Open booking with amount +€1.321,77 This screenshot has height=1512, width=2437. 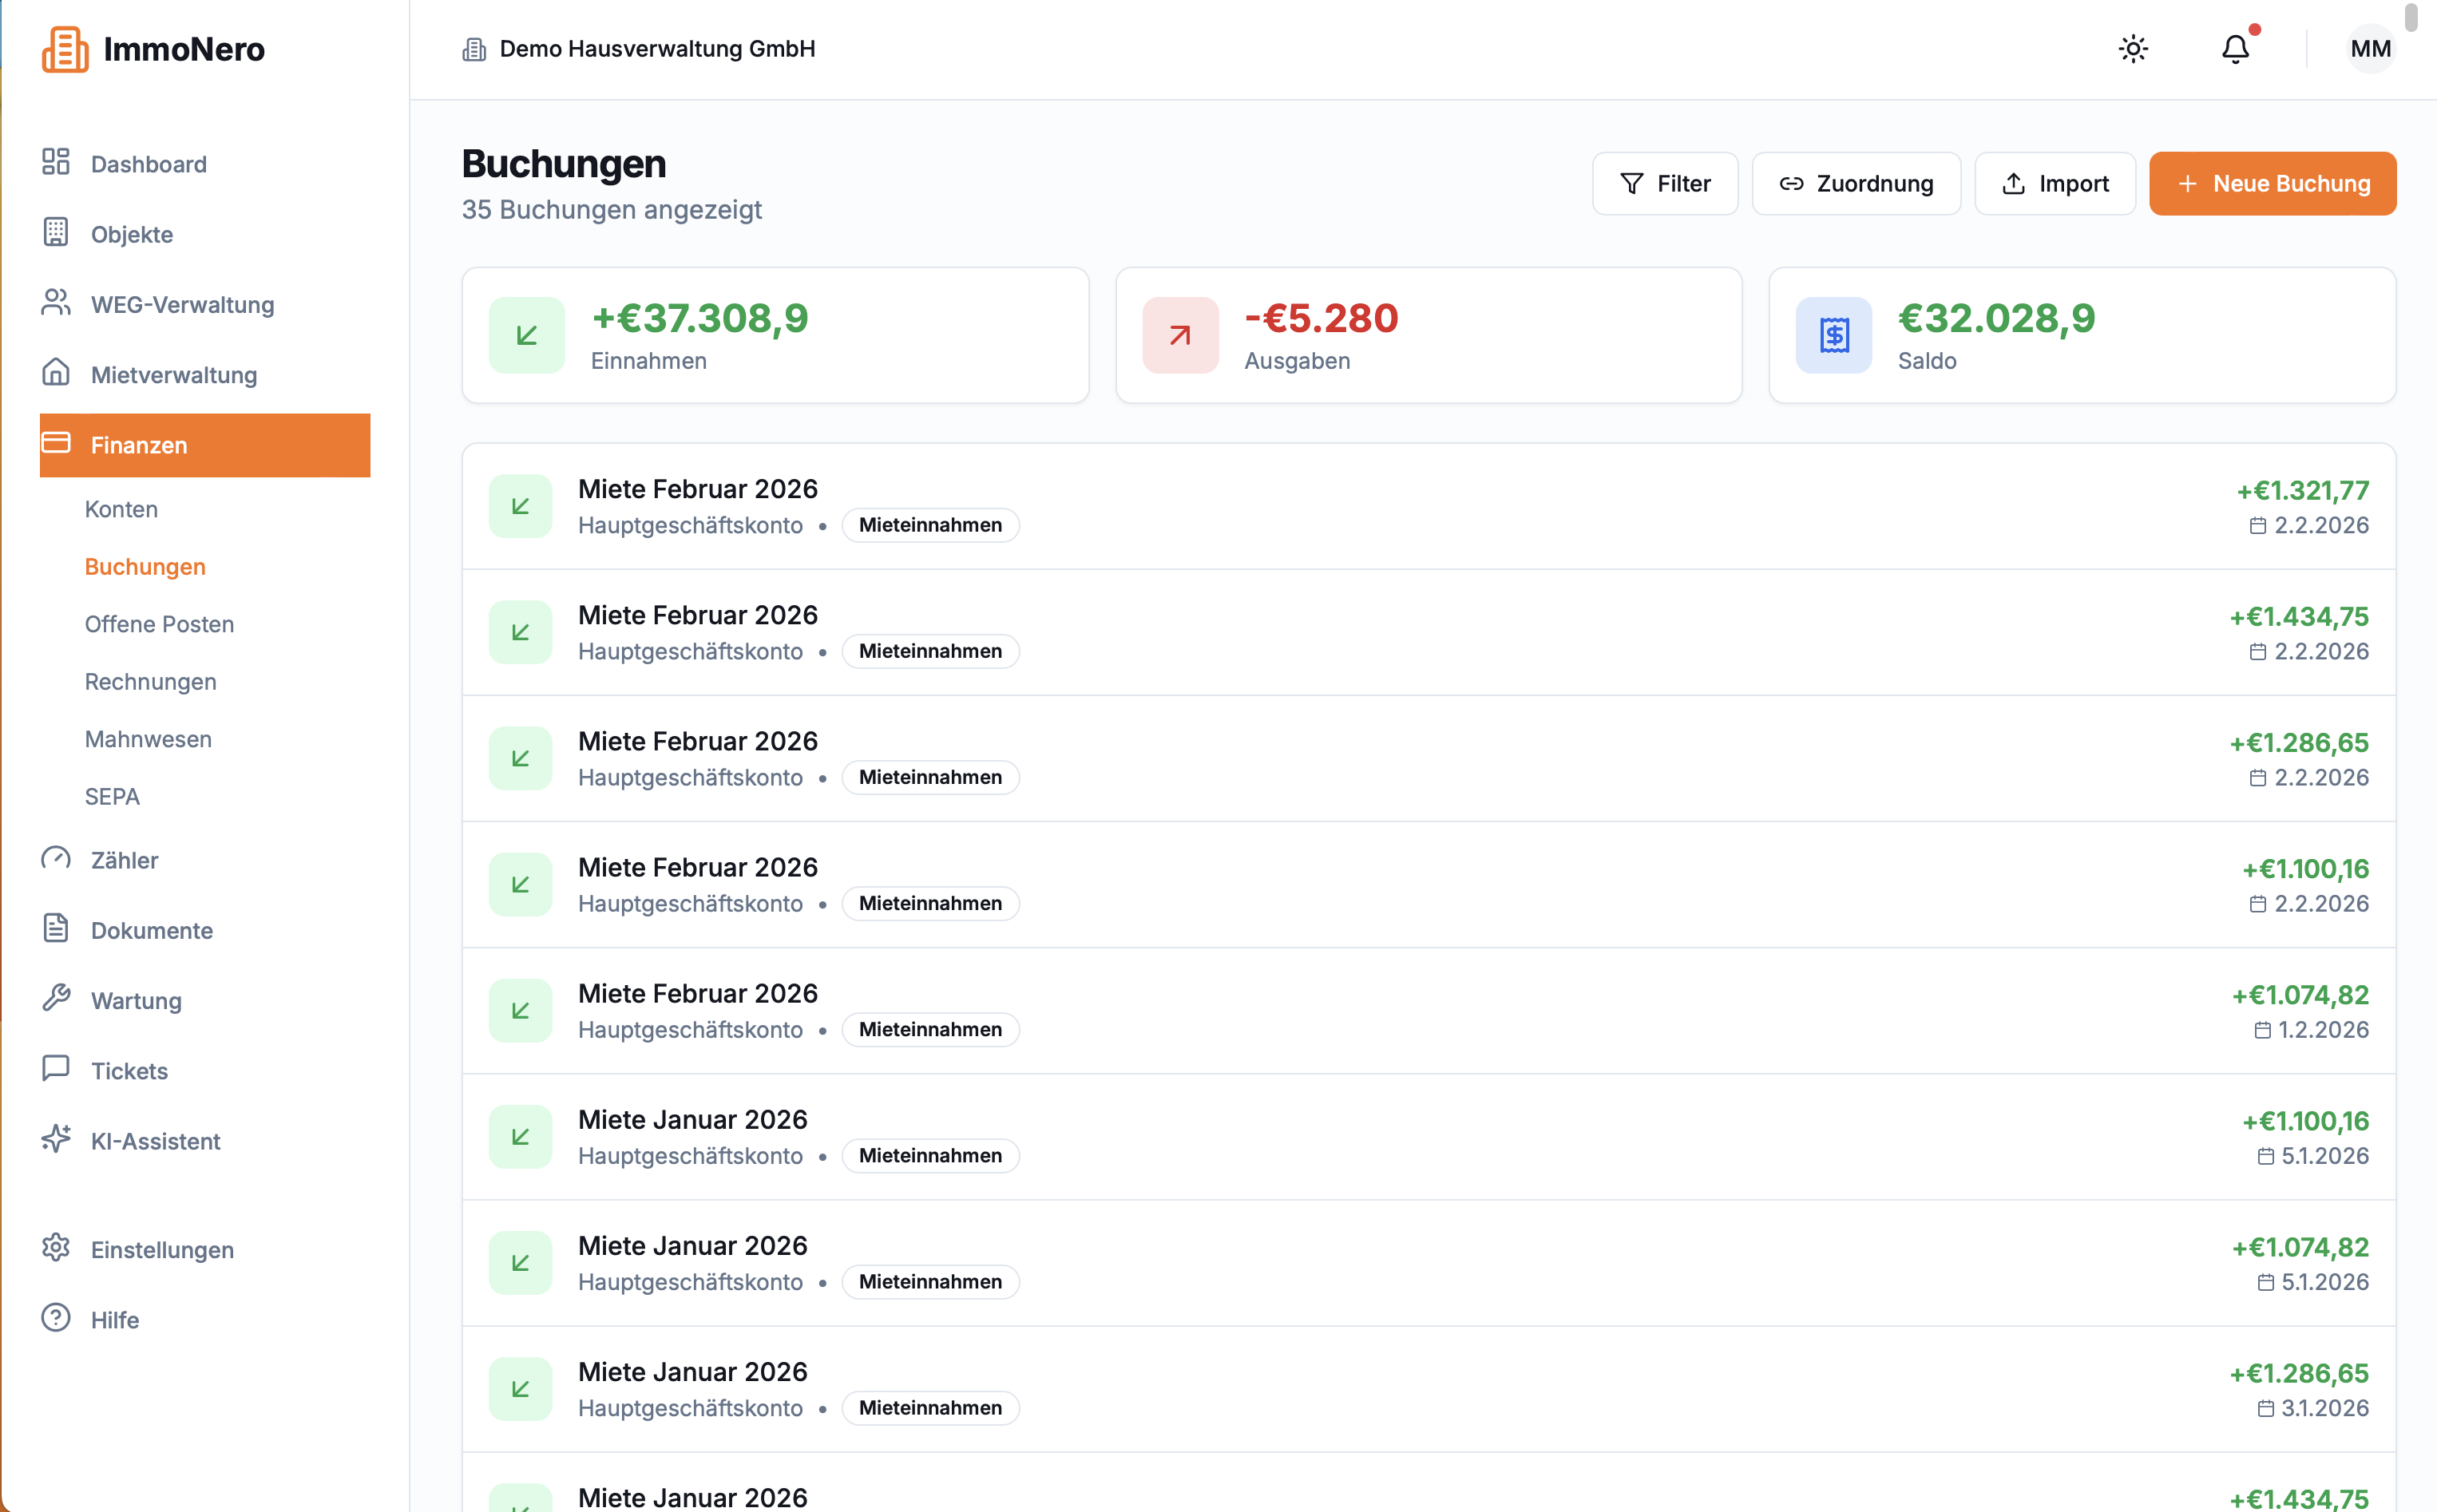pyautogui.click(x=1428, y=507)
